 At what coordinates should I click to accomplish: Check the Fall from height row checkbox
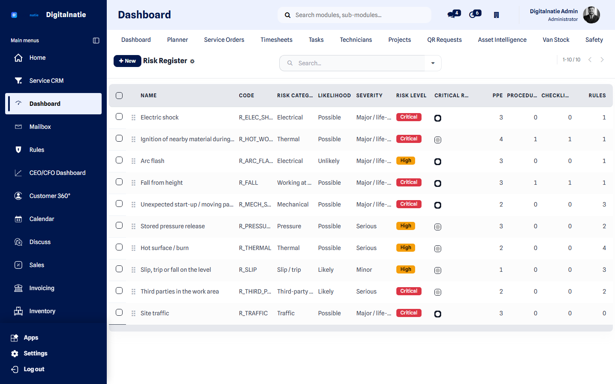coord(119,182)
